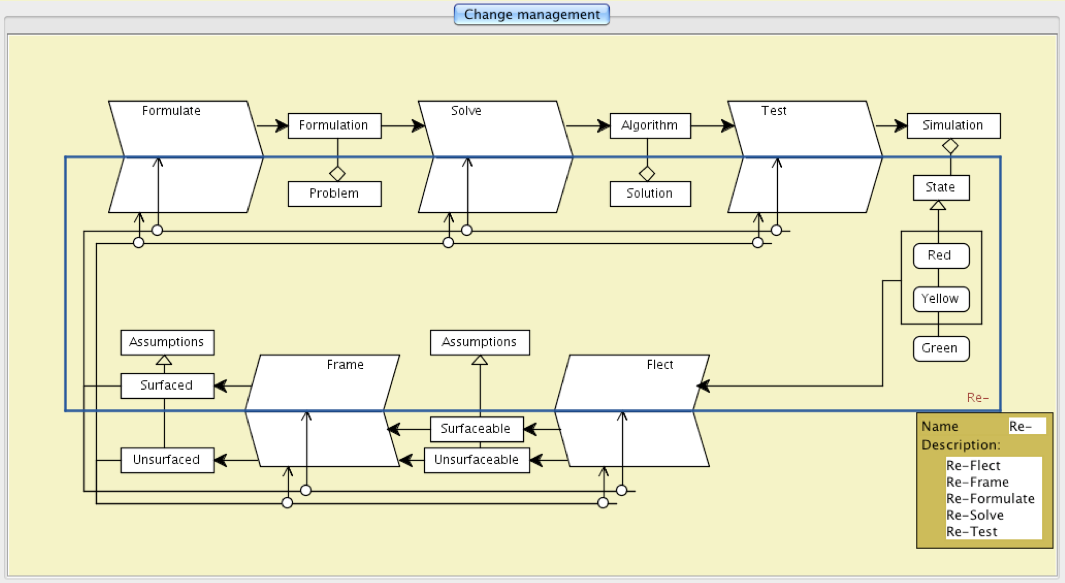Image resolution: width=1065 pixels, height=583 pixels.
Task: Select the Red state node
Action: coord(941,256)
